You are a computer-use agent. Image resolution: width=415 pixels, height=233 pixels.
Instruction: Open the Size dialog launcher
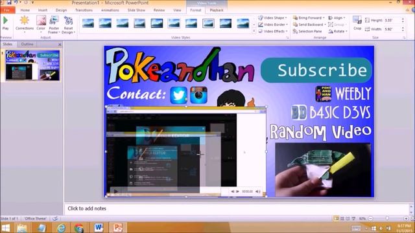pos(404,38)
